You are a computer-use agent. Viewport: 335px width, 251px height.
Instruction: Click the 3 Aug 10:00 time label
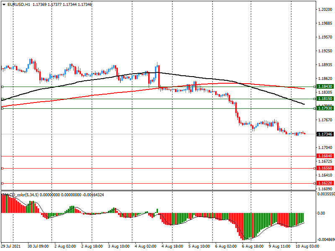click(119, 246)
